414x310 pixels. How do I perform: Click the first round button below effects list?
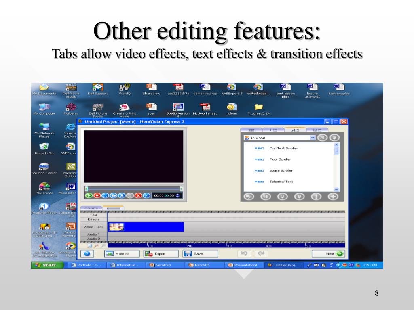coord(249,197)
